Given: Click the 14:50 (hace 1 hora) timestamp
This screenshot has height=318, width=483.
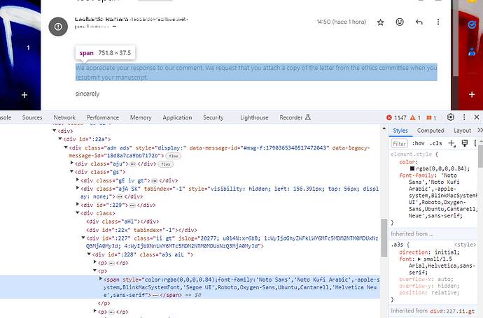Looking at the screenshot, I should pos(342,22).
